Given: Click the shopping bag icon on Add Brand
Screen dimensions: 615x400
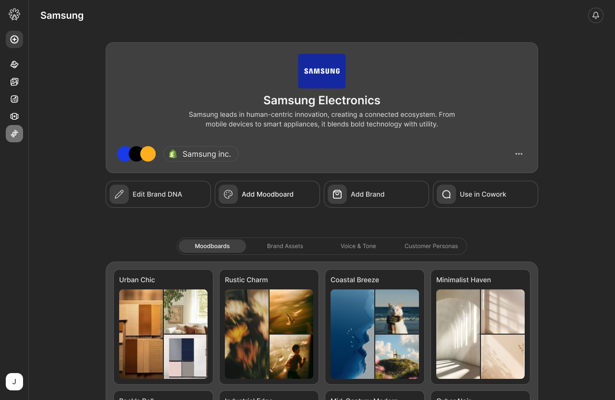Looking at the screenshot, I should click(337, 194).
